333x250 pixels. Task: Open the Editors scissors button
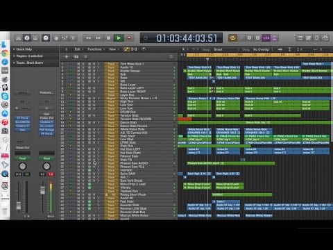coord(73,38)
